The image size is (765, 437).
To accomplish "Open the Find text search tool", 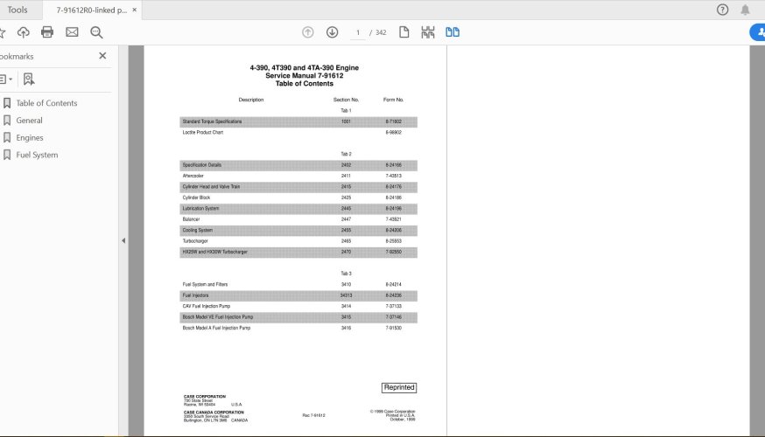I will [x=96, y=32].
